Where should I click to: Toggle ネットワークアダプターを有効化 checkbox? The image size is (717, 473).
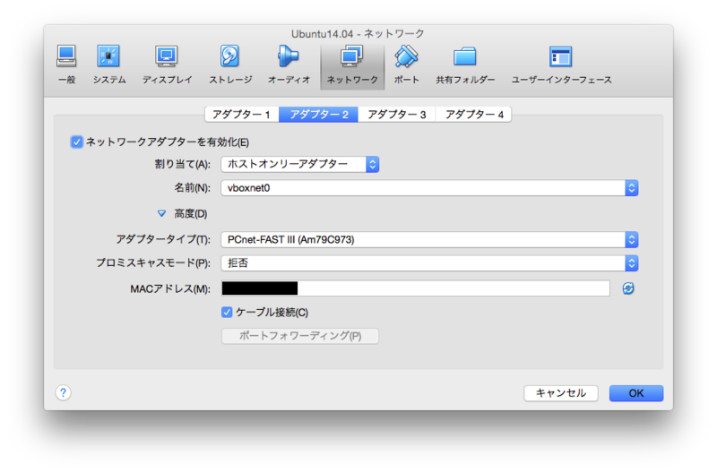(x=76, y=142)
